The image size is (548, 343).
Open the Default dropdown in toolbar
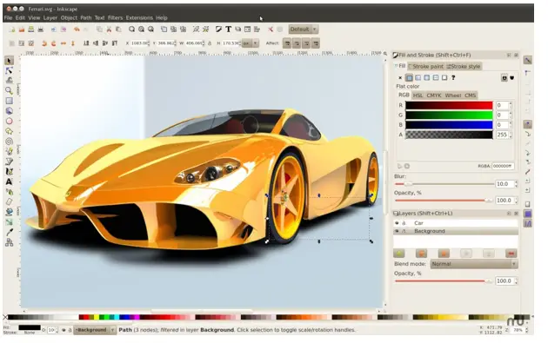[x=303, y=30]
